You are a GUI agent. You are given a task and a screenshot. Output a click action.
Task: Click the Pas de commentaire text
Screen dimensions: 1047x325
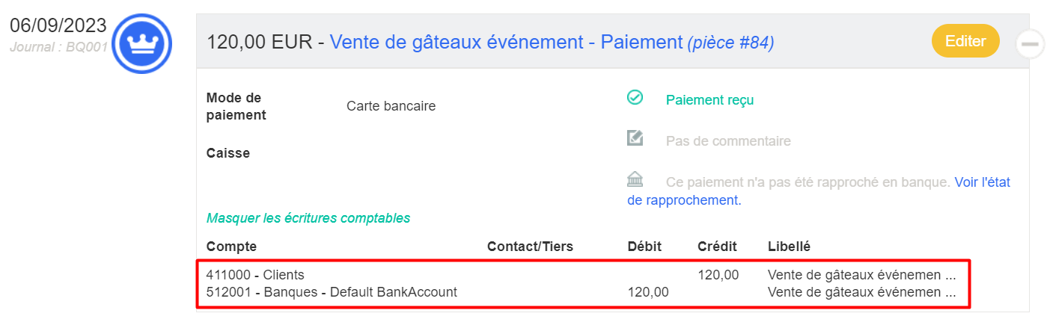[727, 141]
